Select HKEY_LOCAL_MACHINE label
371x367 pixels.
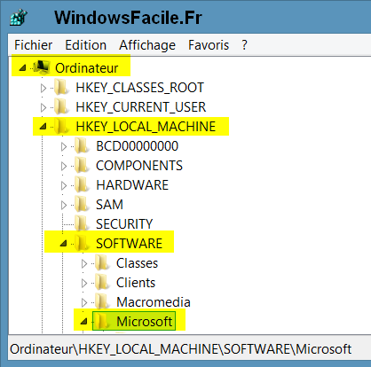[146, 127]
